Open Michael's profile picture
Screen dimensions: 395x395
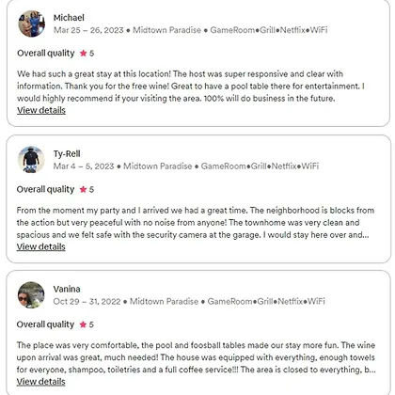31,24
